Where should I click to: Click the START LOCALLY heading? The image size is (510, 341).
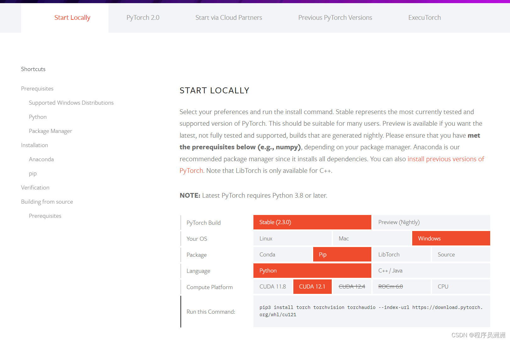214,91
